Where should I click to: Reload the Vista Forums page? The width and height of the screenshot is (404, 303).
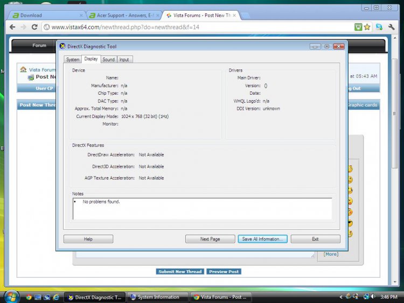click(x=34, y=27)
